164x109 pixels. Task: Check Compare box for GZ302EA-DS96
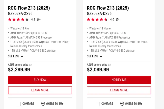pyautogui.click(x=98, y=104)
